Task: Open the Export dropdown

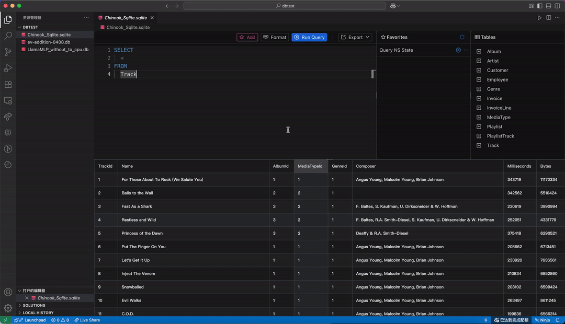Action: [x=355, y=37]
